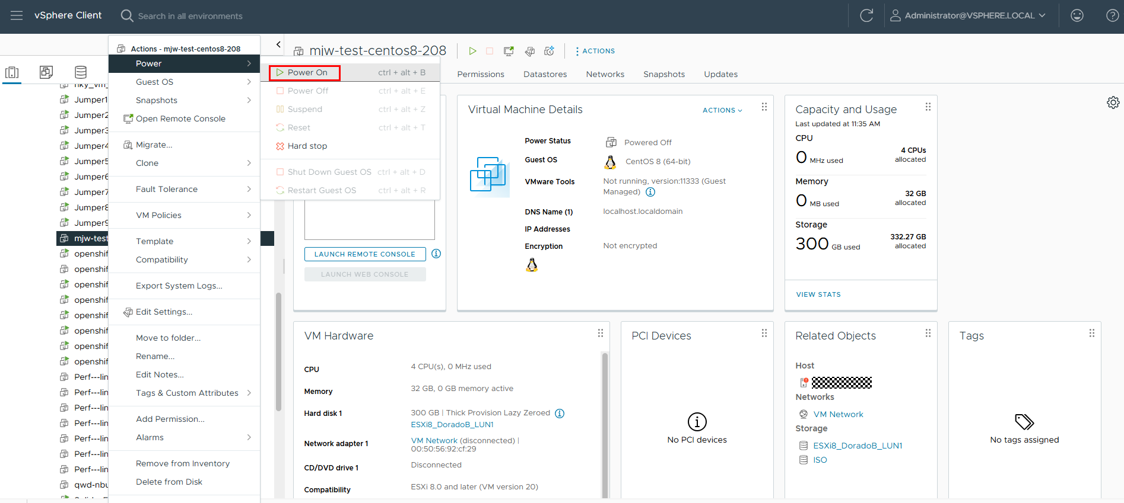The image size is (1124, 503).
Task: Open the Permissions tab
Action: (481, 74)
